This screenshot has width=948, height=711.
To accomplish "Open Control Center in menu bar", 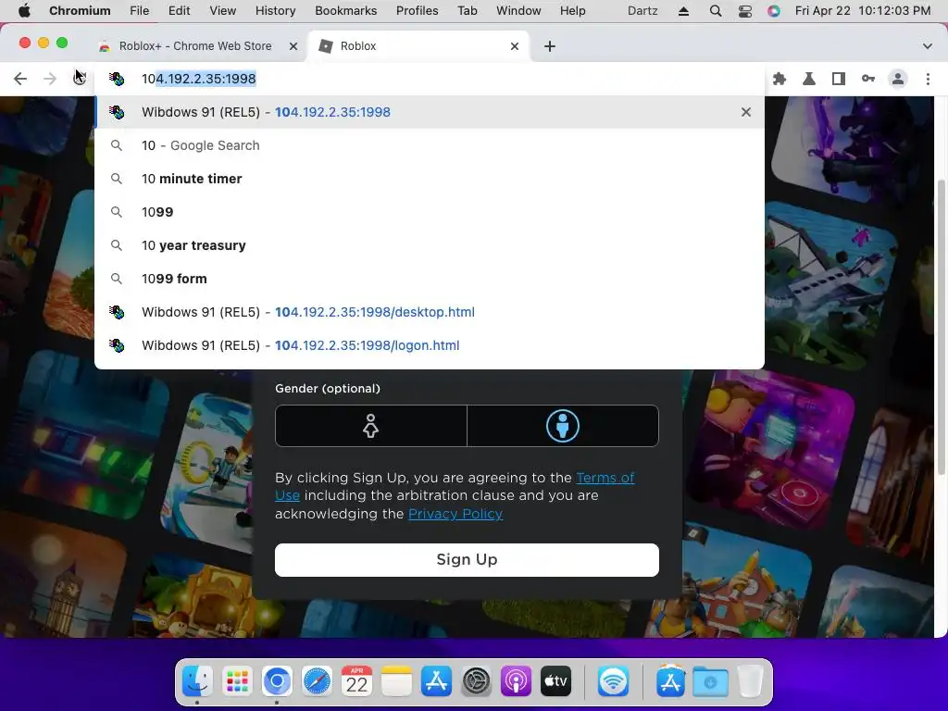I will tap(745, 11).
